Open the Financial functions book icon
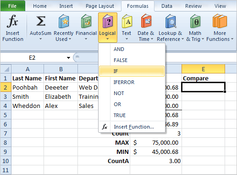 (x=86, y=21)
